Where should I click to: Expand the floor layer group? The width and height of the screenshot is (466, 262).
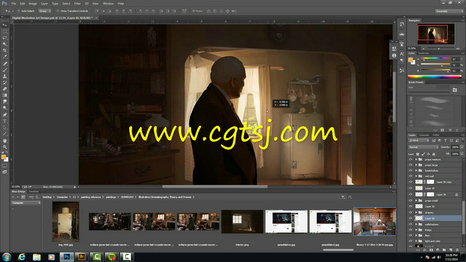click(x=416, y=236)
